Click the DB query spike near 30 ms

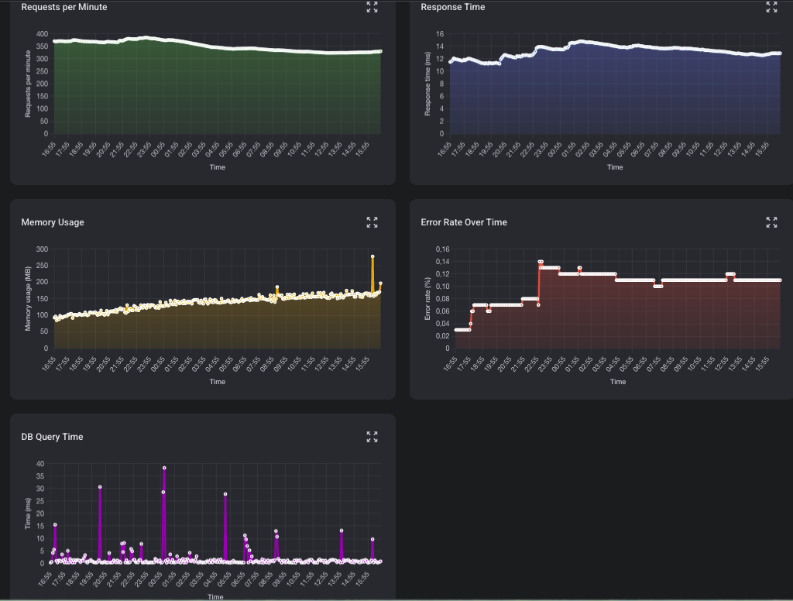(x=100, y=486)
